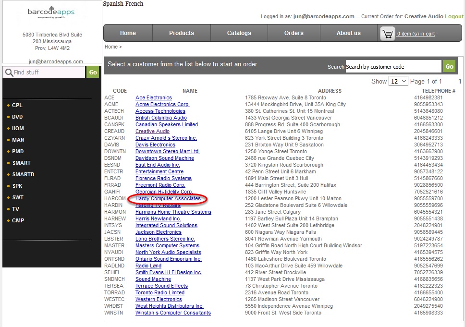465x327 pixels.
Task: Select the SWT category
Action: (17, 198)
